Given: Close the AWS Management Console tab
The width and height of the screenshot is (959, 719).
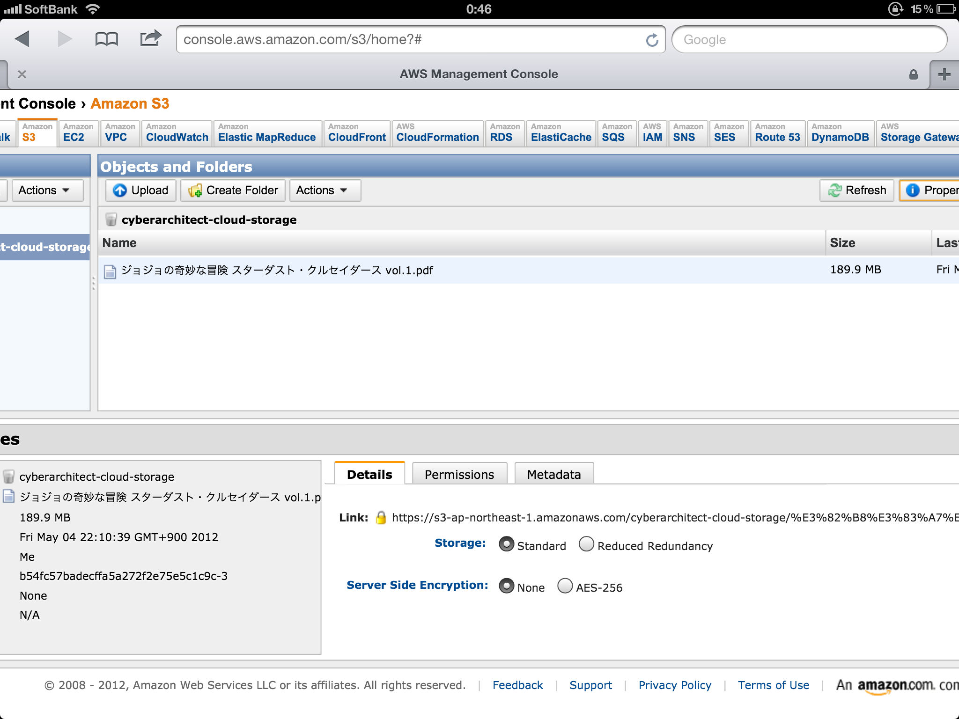Looking at the screenshot, I should pos(22,74).
